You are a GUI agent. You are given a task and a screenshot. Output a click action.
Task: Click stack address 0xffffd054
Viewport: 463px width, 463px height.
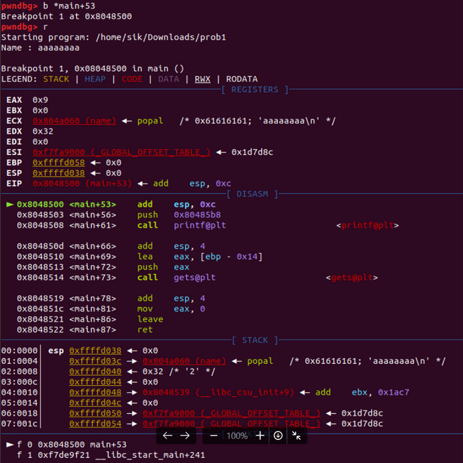pos(95,424)
